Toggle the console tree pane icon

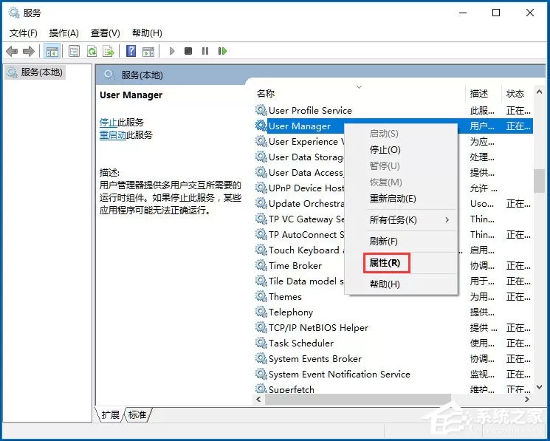[x=52, y=51]
